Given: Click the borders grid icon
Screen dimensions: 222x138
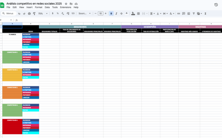Looking at the screenshot, I should (x=139, y=14).
